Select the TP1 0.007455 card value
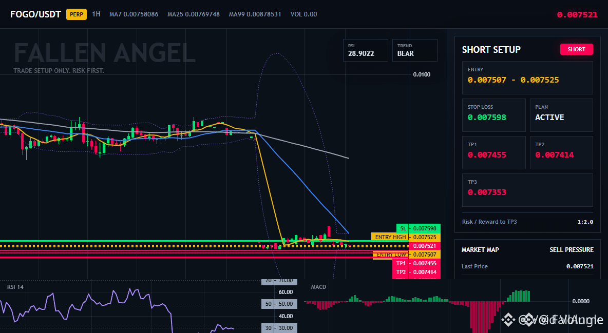 tap(487, 154)
